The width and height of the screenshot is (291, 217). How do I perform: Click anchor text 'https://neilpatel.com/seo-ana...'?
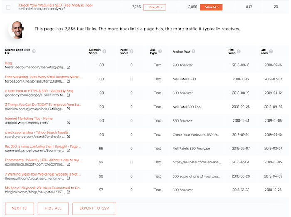(x=197, y=162)
